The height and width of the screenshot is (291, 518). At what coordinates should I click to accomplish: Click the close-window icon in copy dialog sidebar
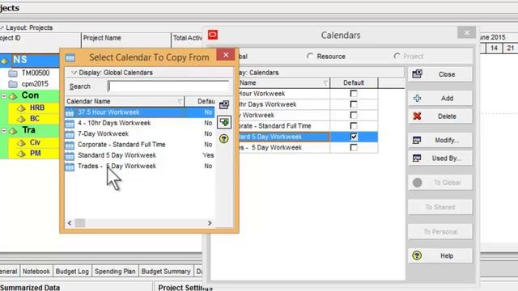(224, 104)
